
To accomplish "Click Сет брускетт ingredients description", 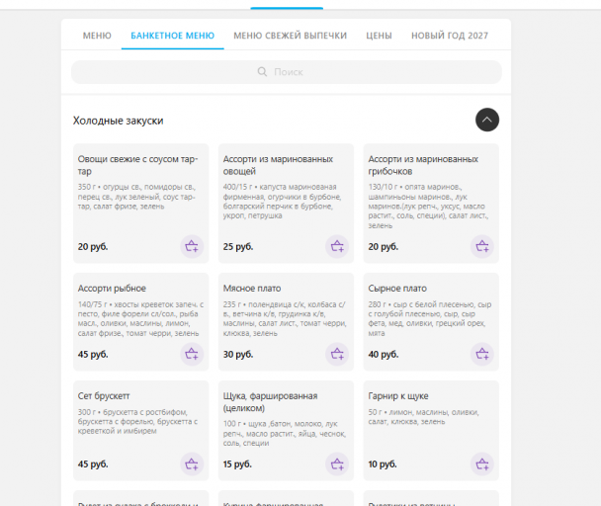I will point(137,421).
